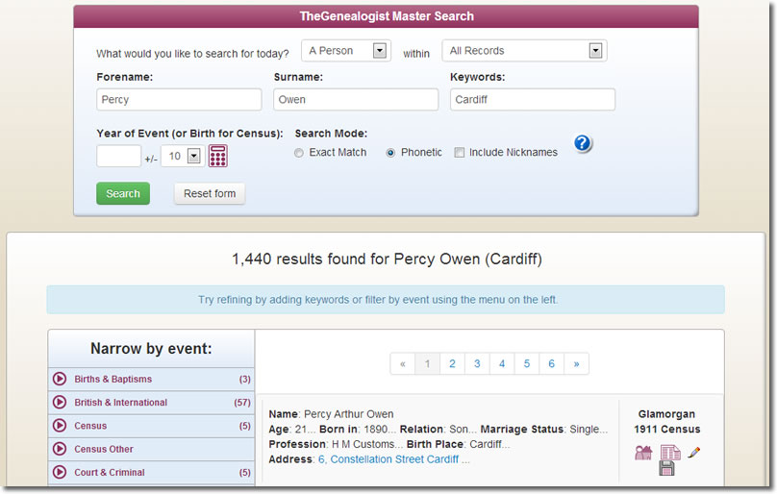Click the blue help question mark icon

(583, 143)
